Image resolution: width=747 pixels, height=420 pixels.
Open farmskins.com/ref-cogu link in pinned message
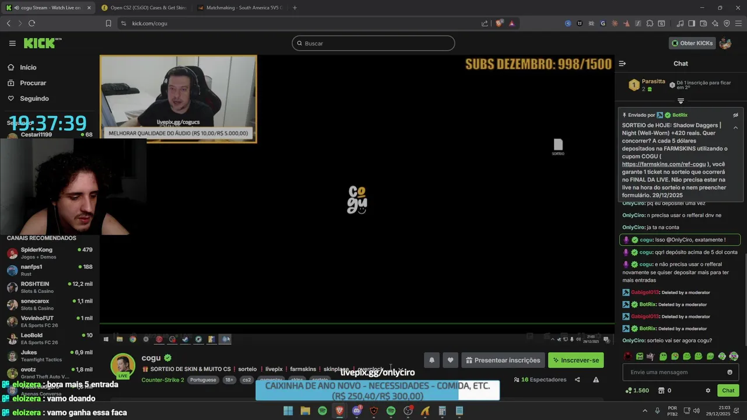(x=664, y=164)
